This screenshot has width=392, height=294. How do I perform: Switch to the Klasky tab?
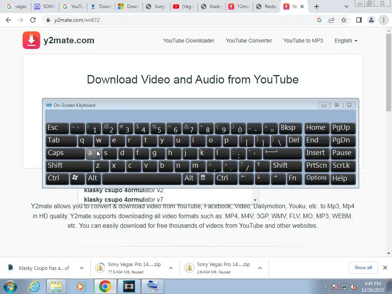(211, 7)
